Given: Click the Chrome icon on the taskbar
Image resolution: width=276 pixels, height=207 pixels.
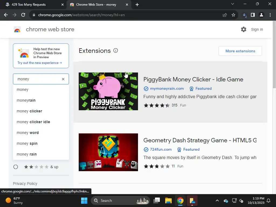Looking at the screenshot, I should point(180,201).
